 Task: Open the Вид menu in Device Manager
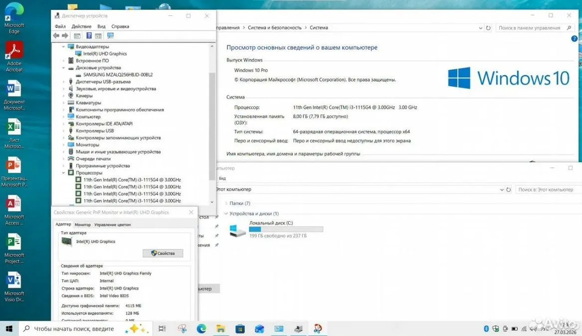(101, 26)
